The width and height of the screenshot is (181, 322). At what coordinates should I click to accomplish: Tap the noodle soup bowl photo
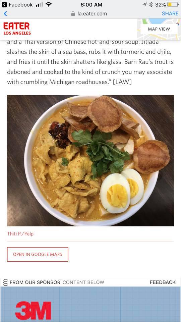click(x=90, y=161)
